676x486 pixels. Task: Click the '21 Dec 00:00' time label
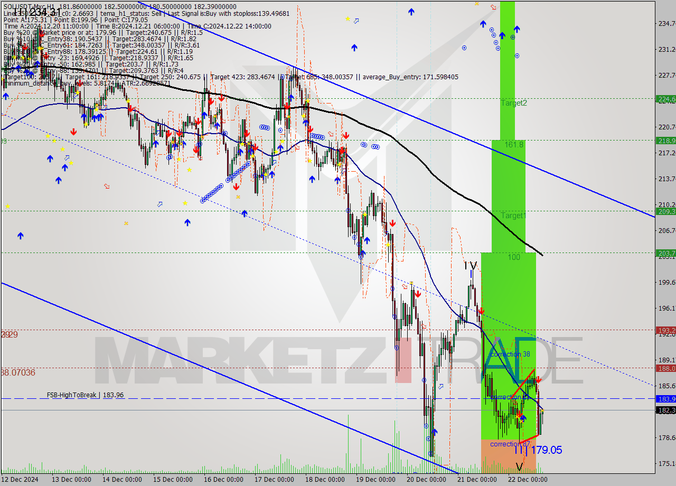[x=478, y=480]
